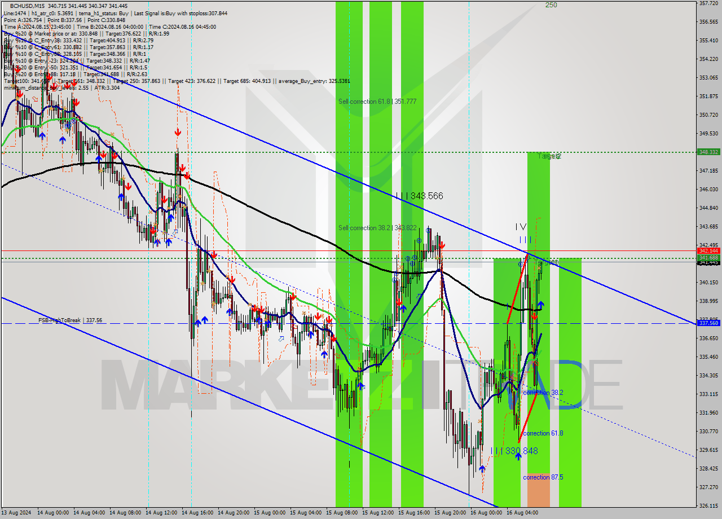Viewport: 722px width, 519px height.
Task: Select the 'correction 61.8' label
Action: click(x=543, y=433)
